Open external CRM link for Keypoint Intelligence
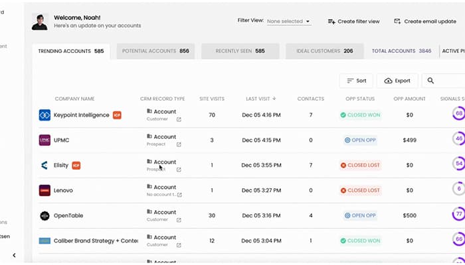The width and height of the screenshot is (465, 265). tap(179, 119)
